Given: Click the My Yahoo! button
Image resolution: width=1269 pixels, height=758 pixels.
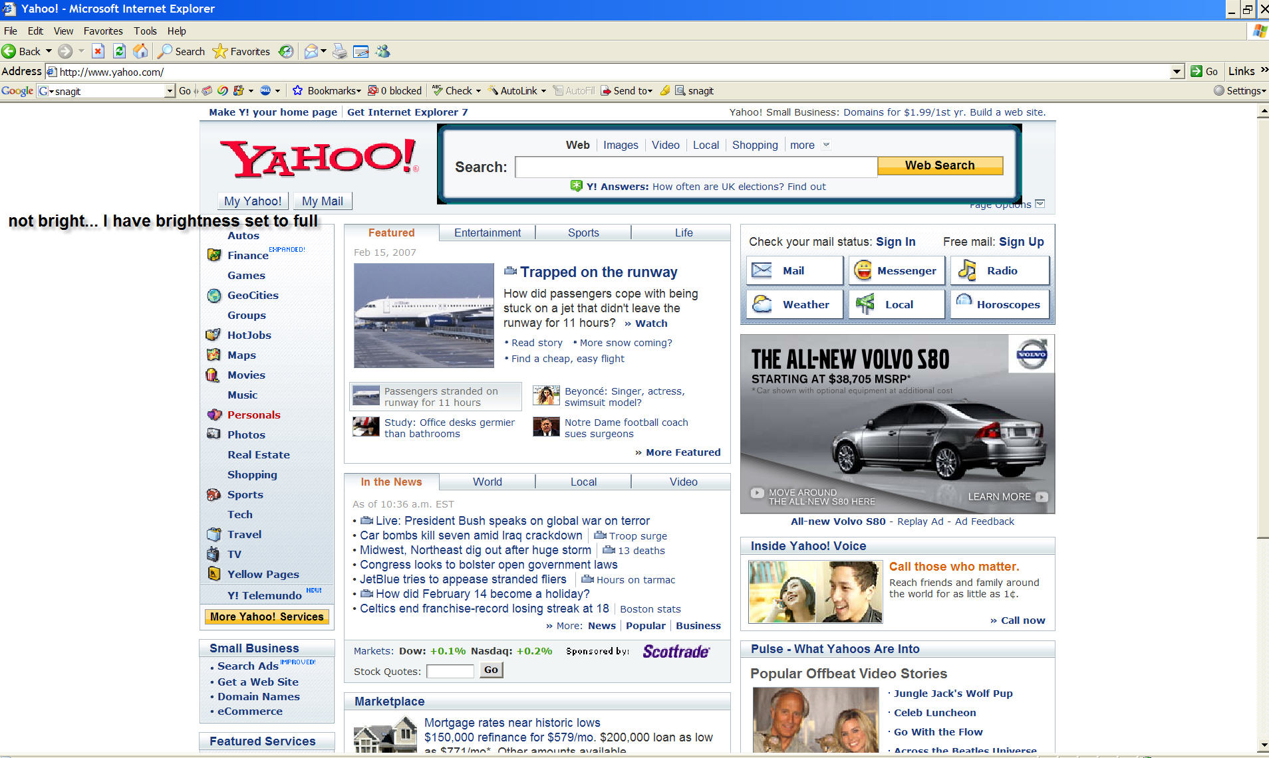Looking at the screenshot, I should pyautogui.click(x=253, y=201).
